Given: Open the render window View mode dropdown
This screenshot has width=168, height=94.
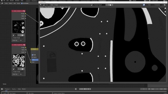Looking at the screenshot, I should point(46,5).
